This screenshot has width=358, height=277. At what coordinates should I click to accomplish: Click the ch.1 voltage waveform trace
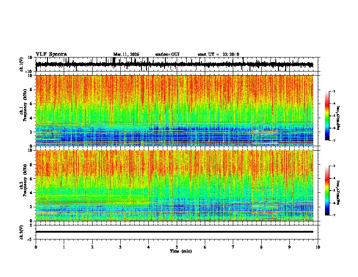point(174,65)
